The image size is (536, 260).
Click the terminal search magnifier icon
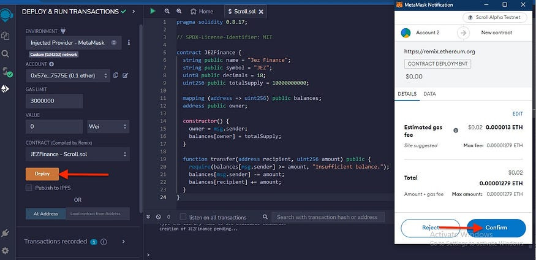[x=265, y=217]
